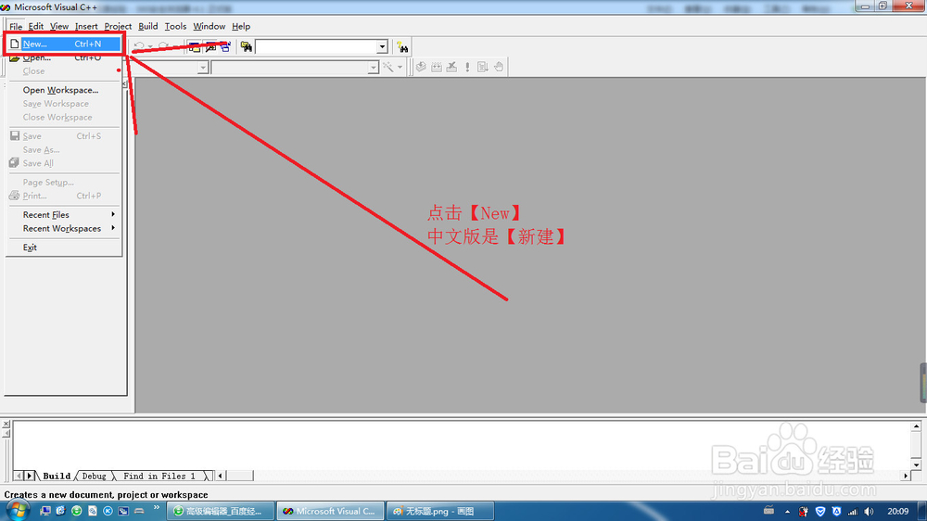Open the WizardBar actions dropdown arrow

(400, 67)
